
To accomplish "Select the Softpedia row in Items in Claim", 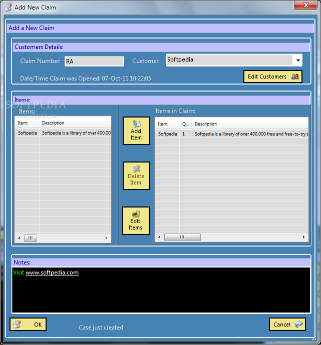I will [x=231, y=134].
